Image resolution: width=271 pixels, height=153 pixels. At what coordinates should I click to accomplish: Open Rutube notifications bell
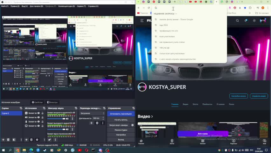point(246,21)
